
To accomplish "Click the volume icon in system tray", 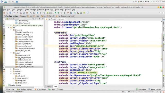I will click(146, 2).
